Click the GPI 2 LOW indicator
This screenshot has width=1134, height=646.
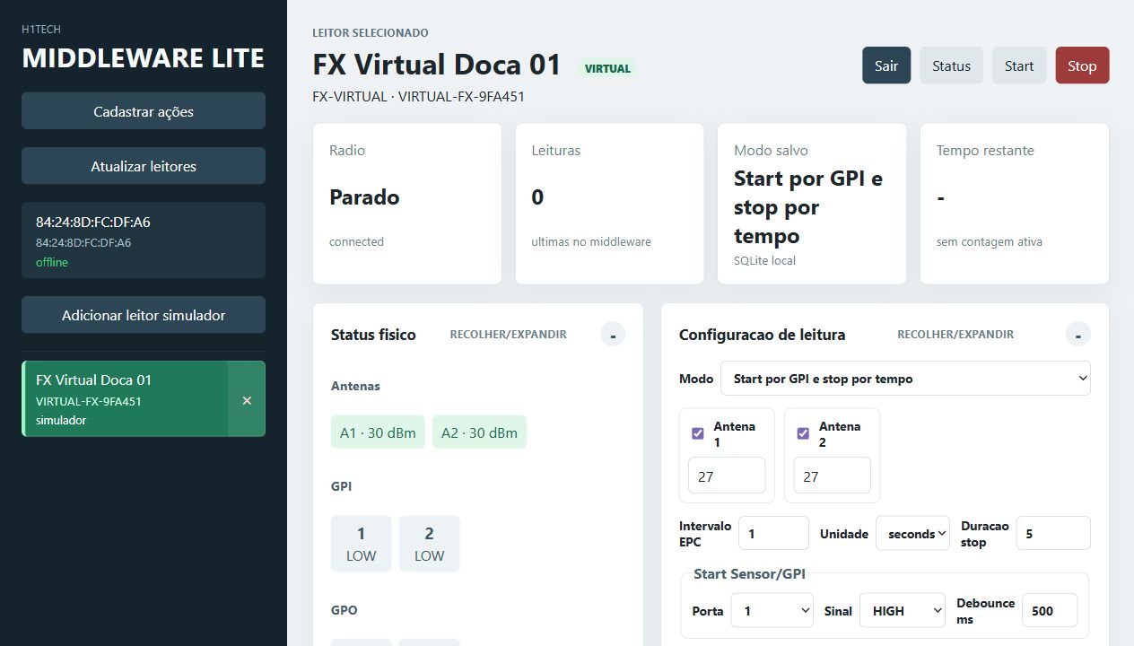tap(429, 544)
